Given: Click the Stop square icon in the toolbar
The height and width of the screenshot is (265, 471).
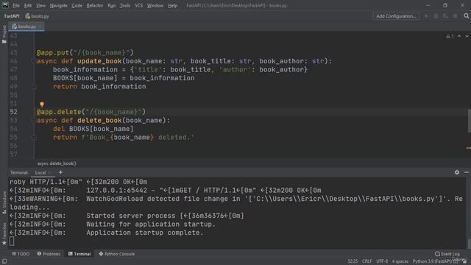Looking at the screenshot, I should click(x=456, y=16).
